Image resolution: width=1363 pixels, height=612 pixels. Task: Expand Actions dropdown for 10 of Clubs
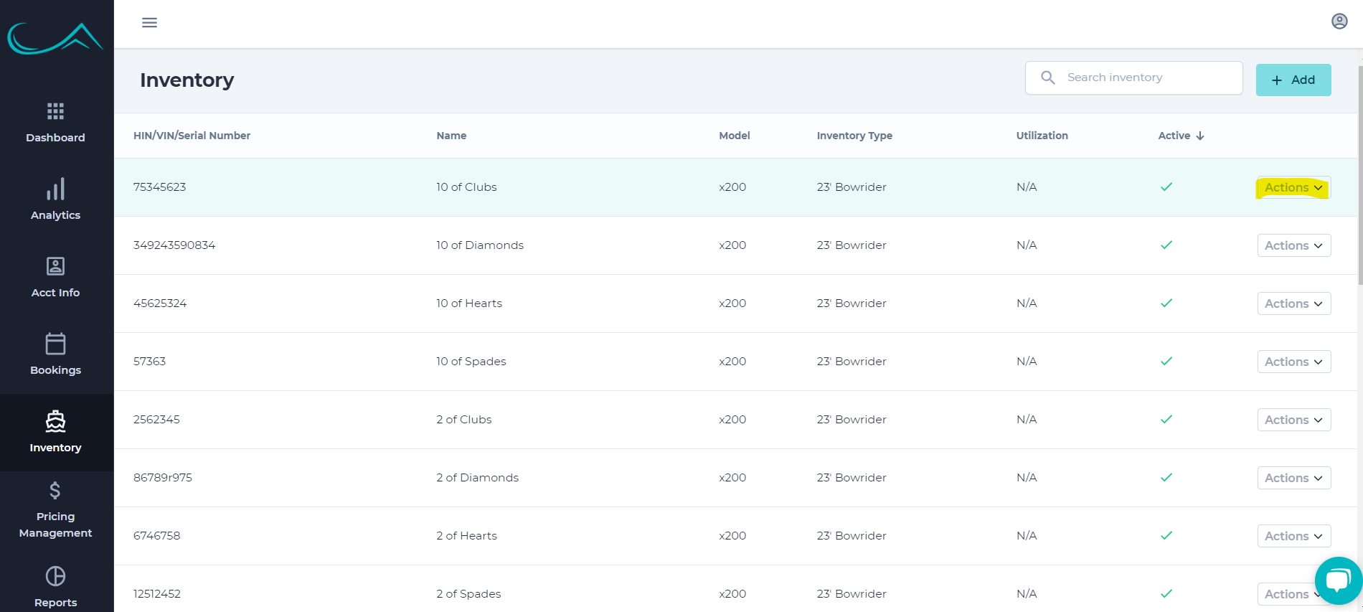pyautogui.click(x=1293, y=188)
